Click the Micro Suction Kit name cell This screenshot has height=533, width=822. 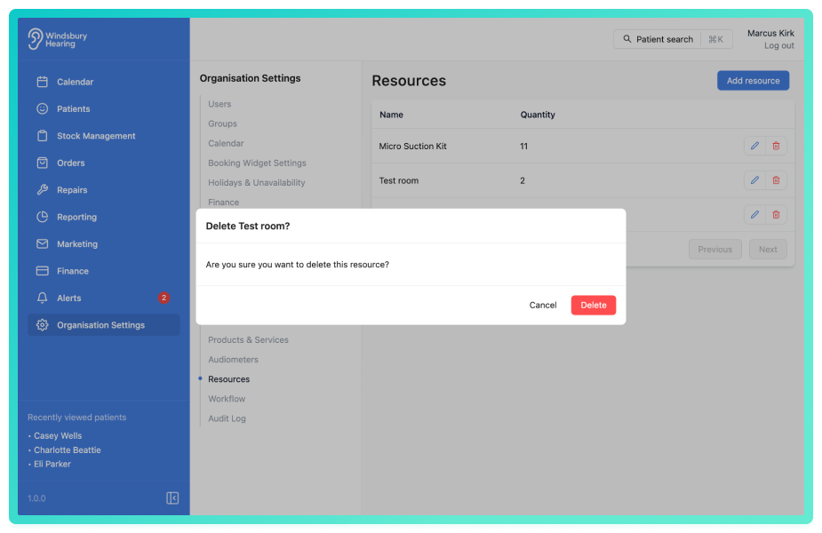tap(412, 147)
